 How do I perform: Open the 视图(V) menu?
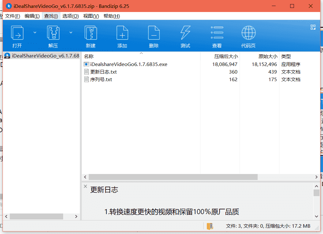[91, 16]
